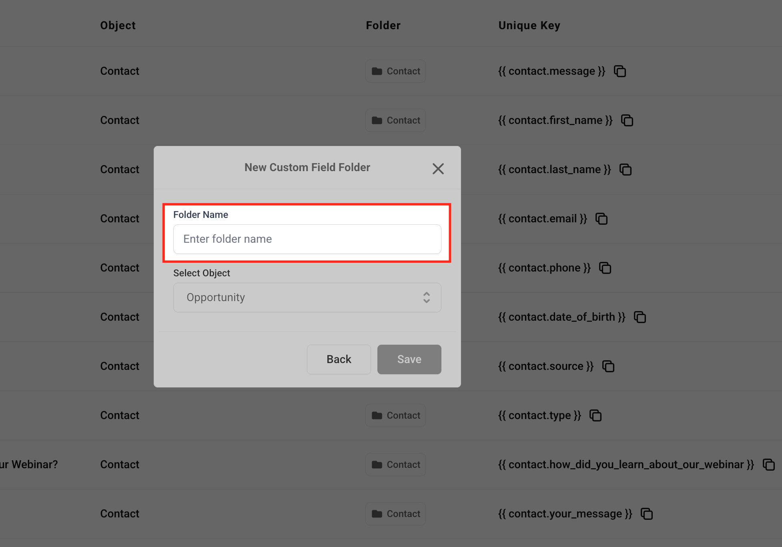Click into the Folder Name input
The height and width of the screenshot is (547, 782).
coord(307,239)
